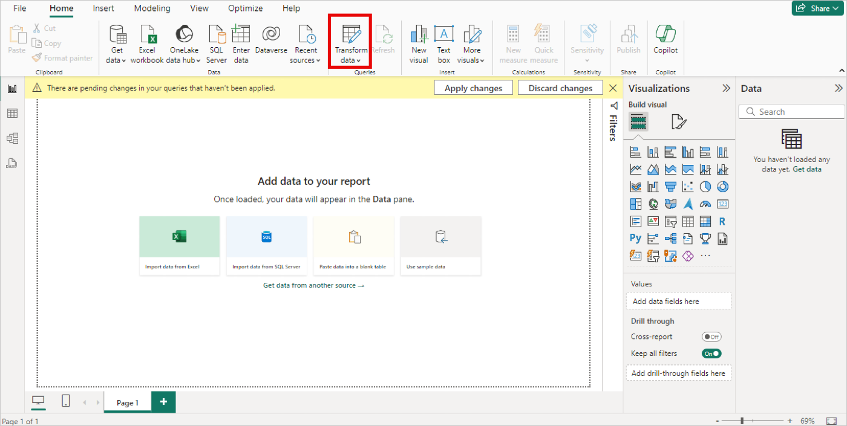Select the trophy Metrics visual

pyautogui.click(x=705, y=238)
